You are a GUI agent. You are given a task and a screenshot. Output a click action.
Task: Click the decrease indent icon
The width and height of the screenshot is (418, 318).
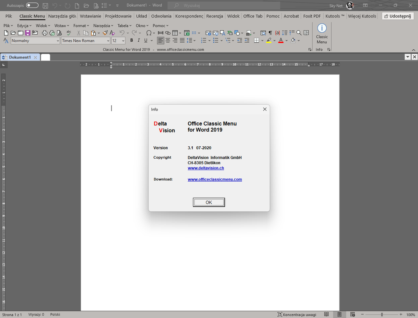click(239, 41)
